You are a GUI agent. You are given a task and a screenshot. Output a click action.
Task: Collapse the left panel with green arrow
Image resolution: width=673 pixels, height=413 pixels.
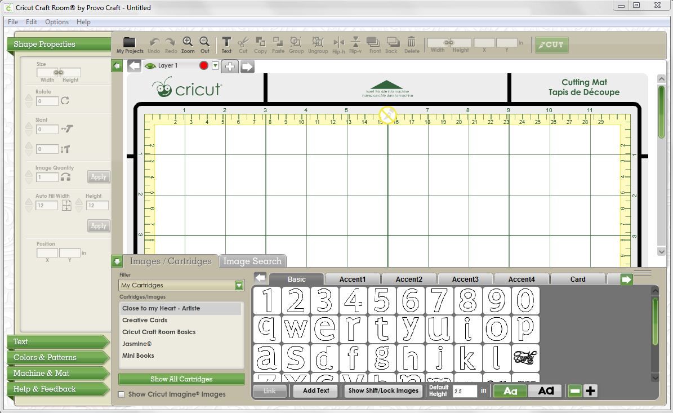tap(117, 66)
